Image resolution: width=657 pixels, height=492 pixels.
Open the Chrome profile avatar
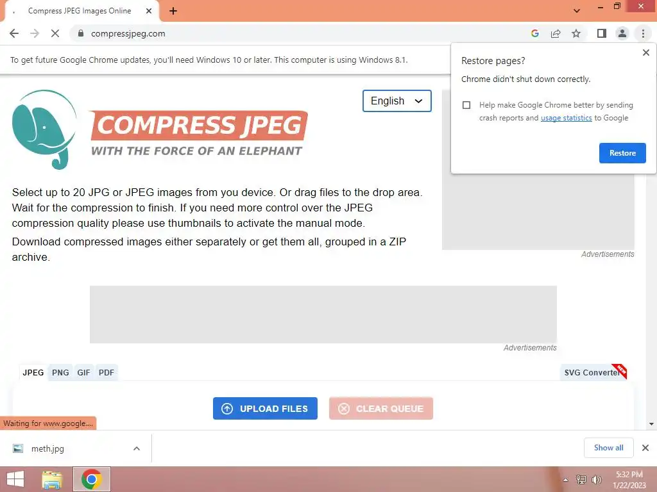(x=622, y=33)
